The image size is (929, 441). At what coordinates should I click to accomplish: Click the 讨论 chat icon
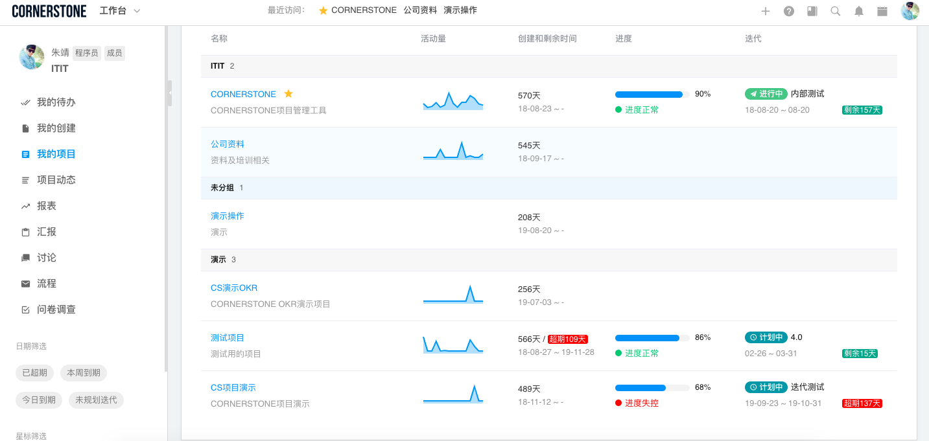pyautogui.click(x=26, y=258)
